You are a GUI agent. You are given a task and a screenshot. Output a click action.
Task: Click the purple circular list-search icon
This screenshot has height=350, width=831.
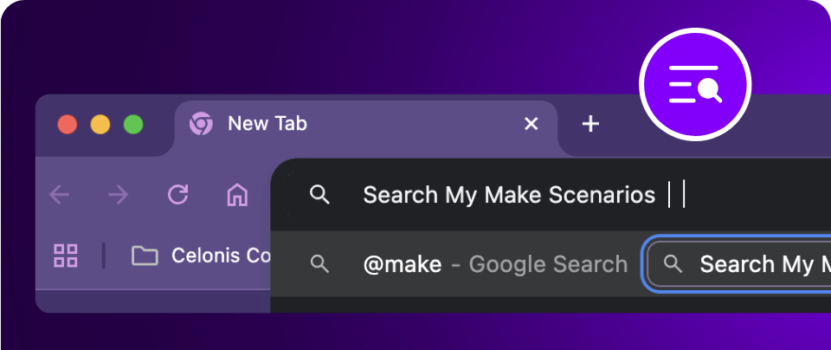click(x=695, y=84)
